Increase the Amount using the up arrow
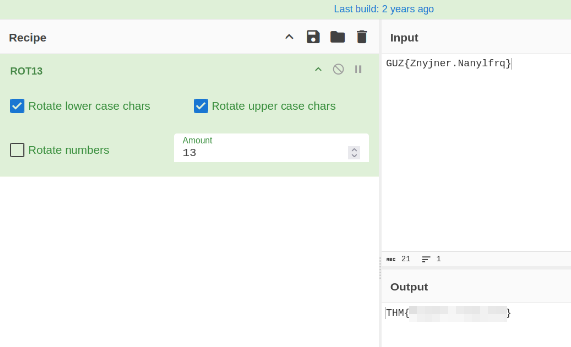571x347 pixels. 354,150
